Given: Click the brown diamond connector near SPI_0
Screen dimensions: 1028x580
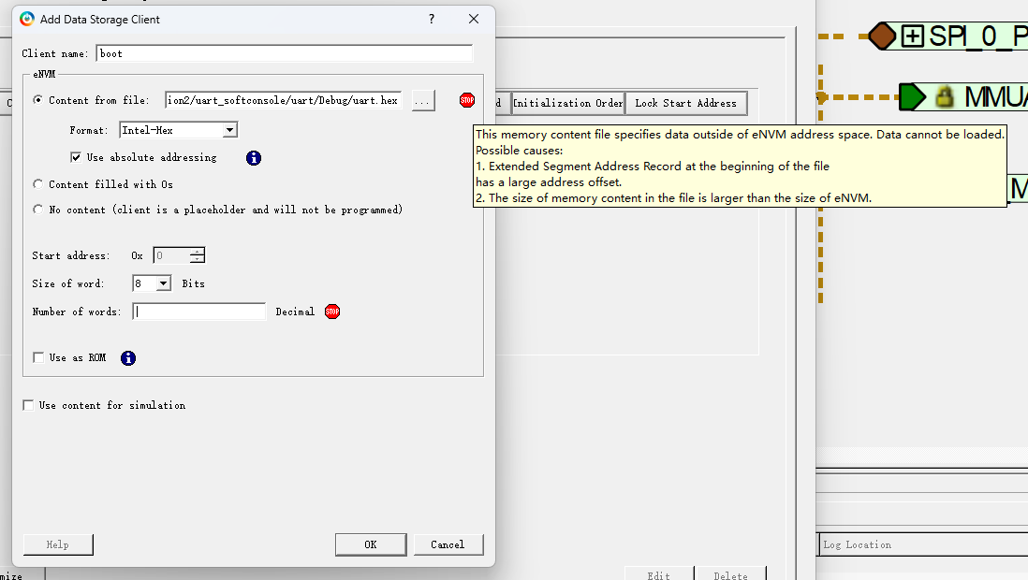Looking at the screenshot, I should (x=883, y=36).
